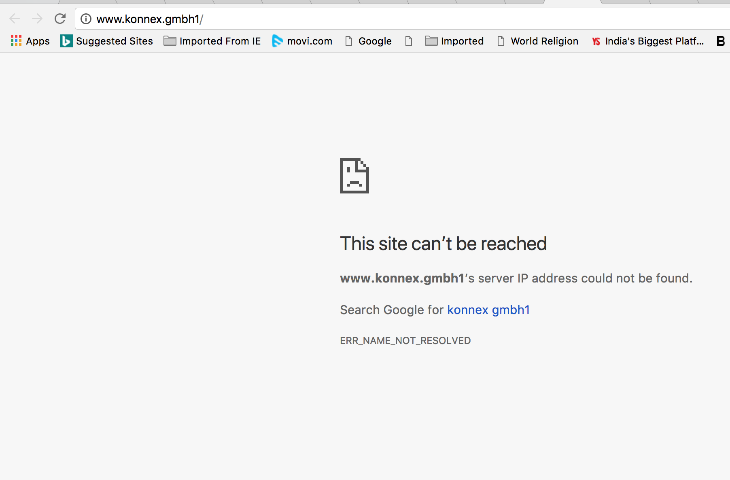The image size is (730, 480).
Task: Click the bold B bookmark at right edge
Action: [721, 41]
